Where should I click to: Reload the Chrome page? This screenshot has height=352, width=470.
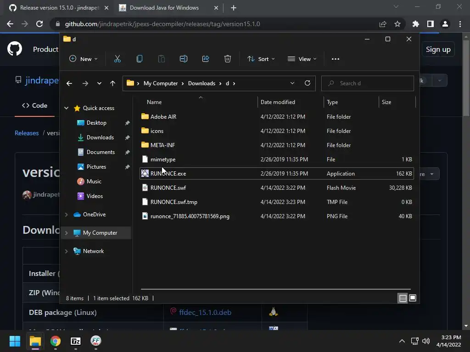click(x=39, y=24)
